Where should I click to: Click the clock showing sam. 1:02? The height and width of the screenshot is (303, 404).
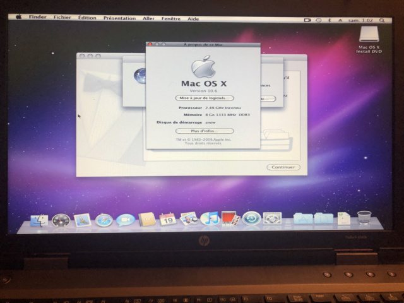pyautogui.click(x=360, y=20)
